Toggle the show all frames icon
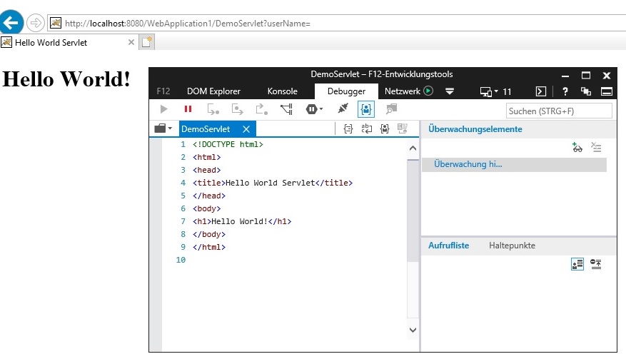The height and width of the screenshot is (364, 626). click(595, 264)
